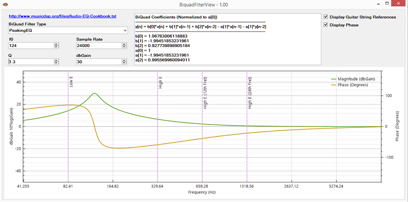Decrease Q with the down arrow
Screen dimensions: 408x202
56,63
